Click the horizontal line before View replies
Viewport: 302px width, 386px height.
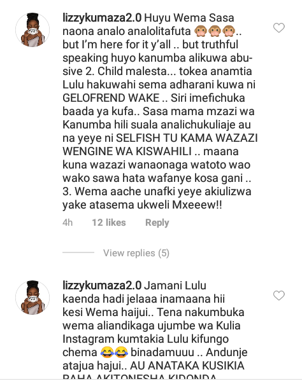coord(78,252)
